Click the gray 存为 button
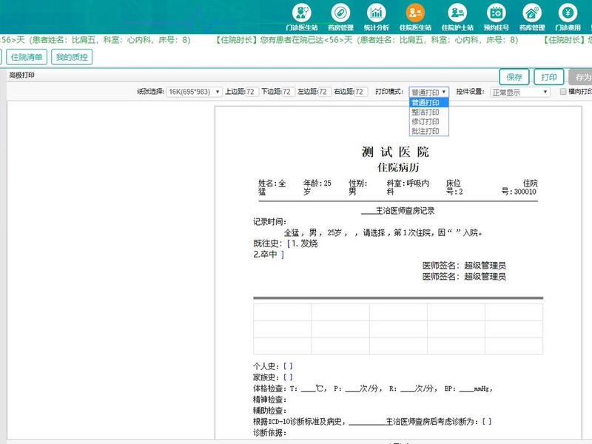The image size is (592, 444). [581, 77]
